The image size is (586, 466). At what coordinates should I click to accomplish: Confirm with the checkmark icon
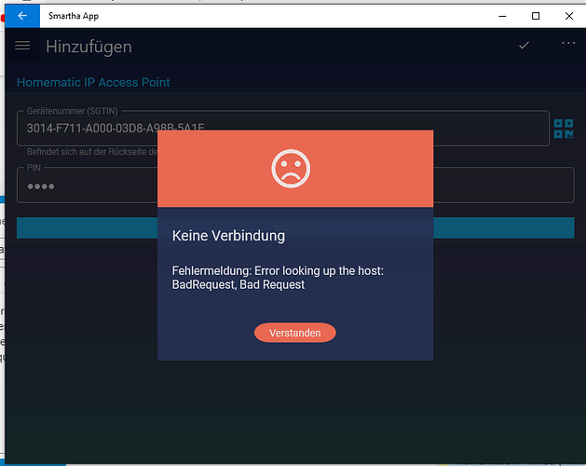click(525, 45)
